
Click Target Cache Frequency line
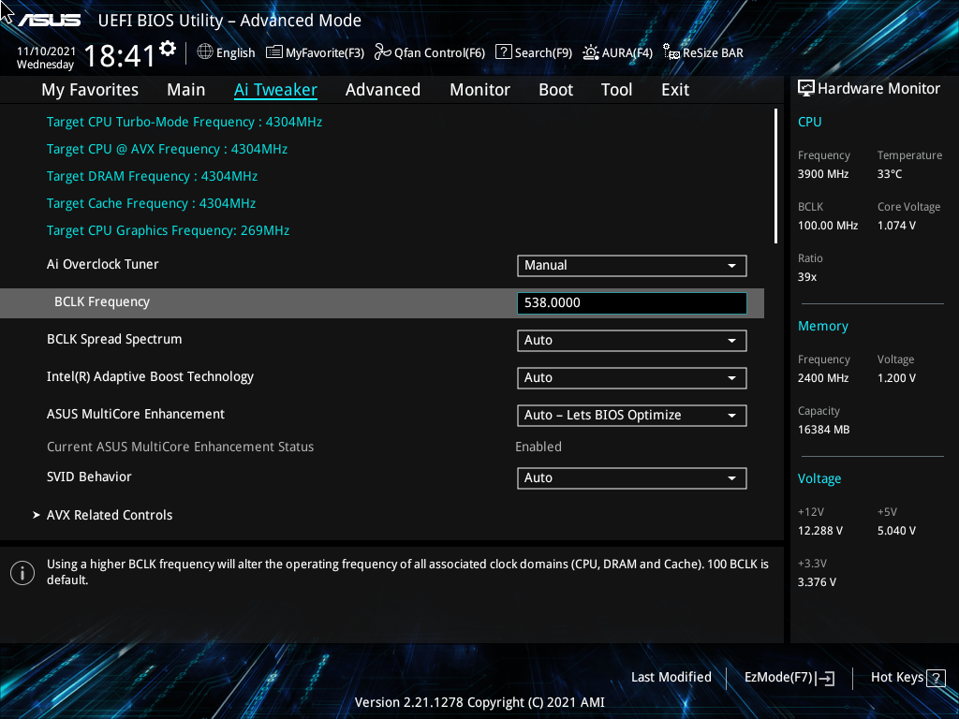click(x=151, y=203)
